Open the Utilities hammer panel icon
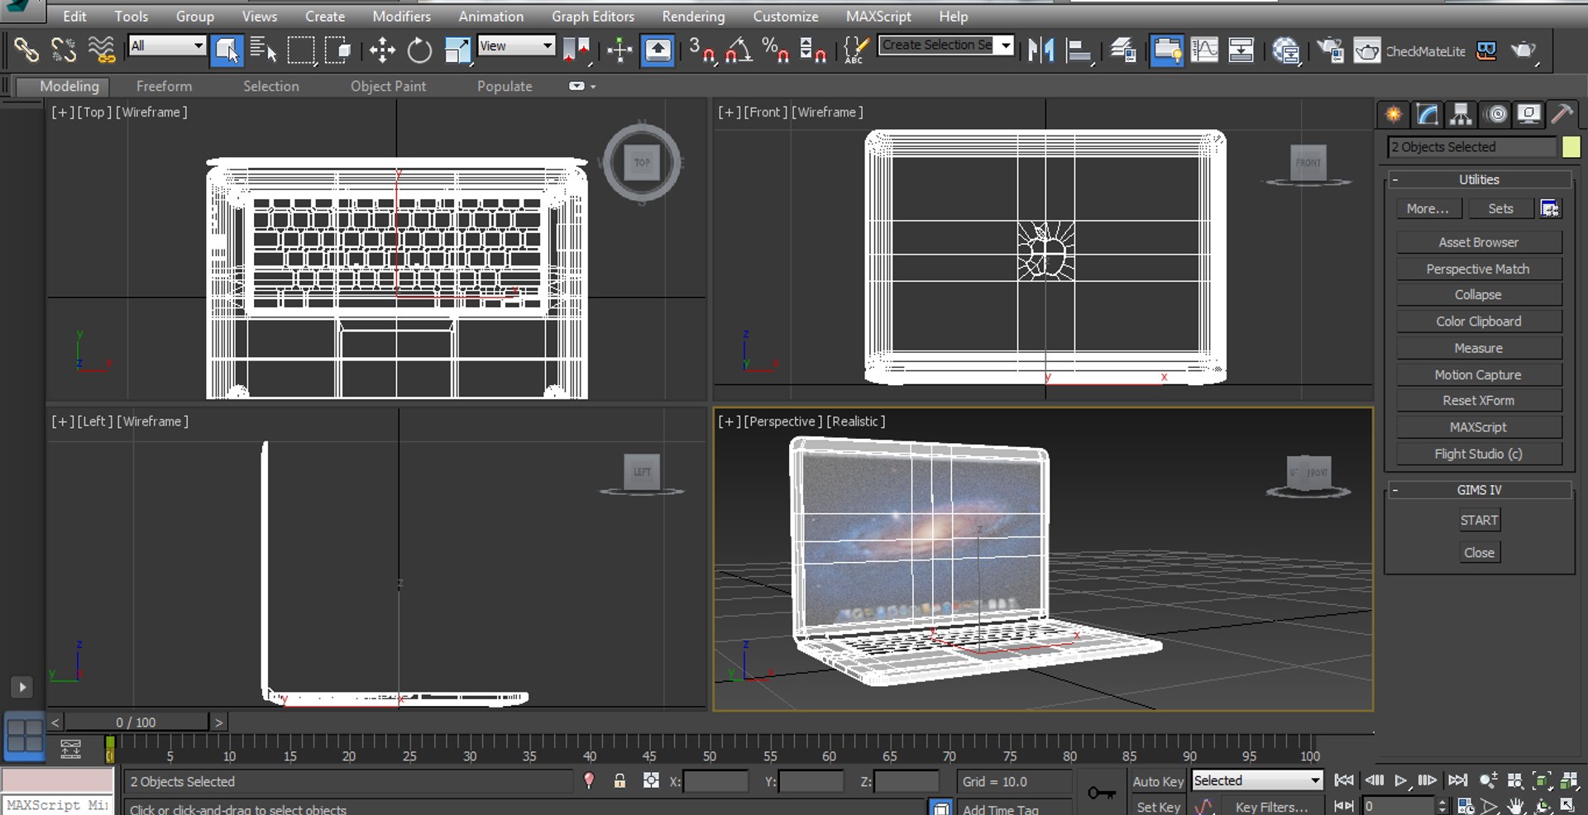The width and height of the screenshot is (1588, 815). (x=1562, y=114)
